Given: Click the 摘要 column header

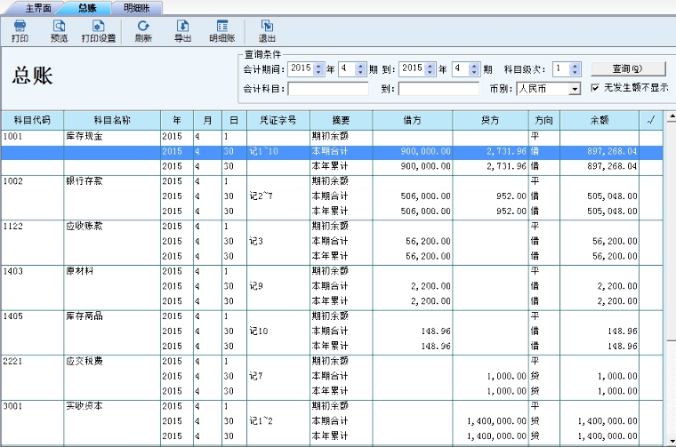Looking at the screenshot, I should click(x=341, y=120).
